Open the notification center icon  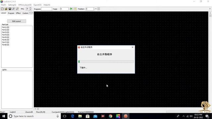tap(207, 116)
